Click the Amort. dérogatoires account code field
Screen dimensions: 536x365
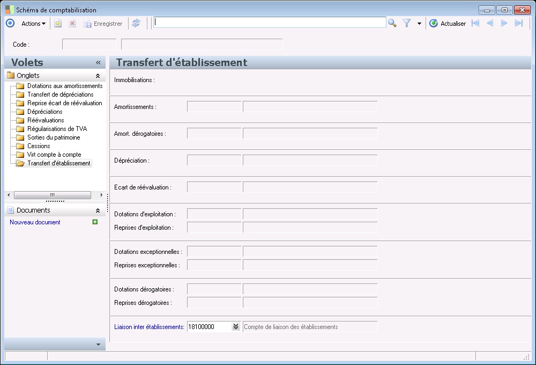[x=214, y=133]
